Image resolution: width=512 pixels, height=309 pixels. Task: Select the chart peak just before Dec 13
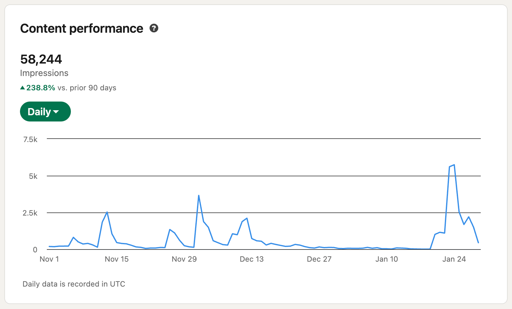point(247,218)
